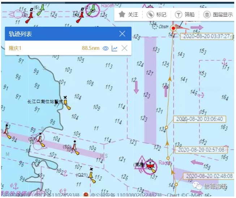This screenshot has height=198, width=236.
Task: Remove 隆庆1 track with gray X
Action: [124, 48]
